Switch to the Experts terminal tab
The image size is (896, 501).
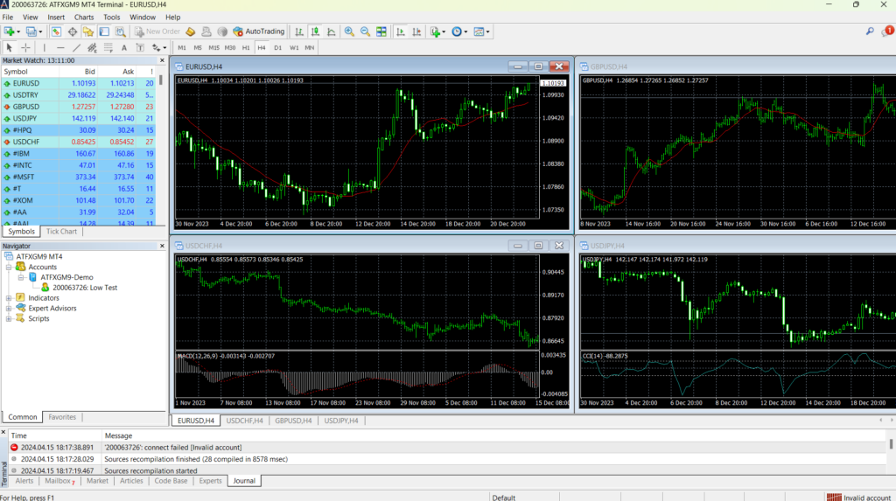(210, 481)
